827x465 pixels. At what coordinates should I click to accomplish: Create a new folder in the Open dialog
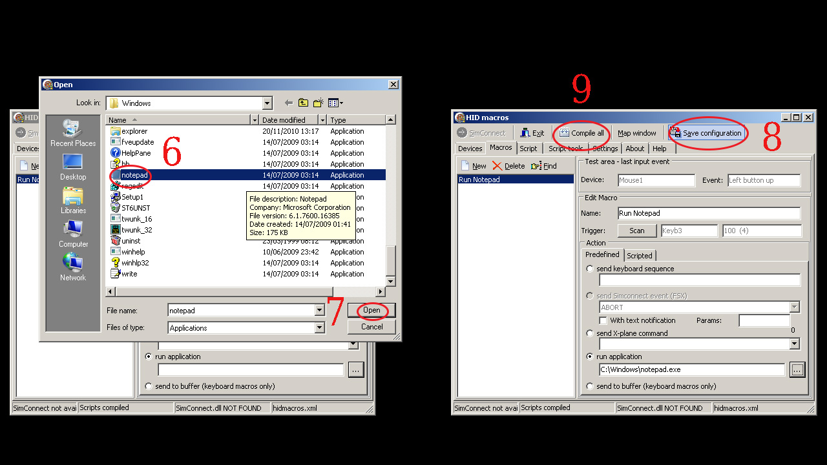tap(318, 103)
